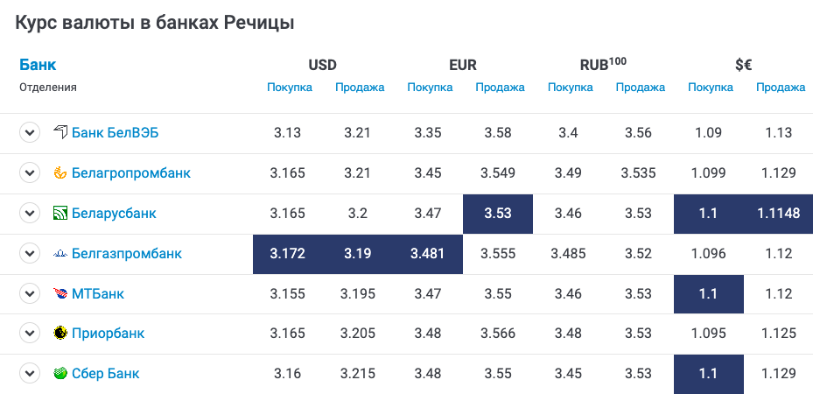Click the Сбер Банк green logo icon
813x394 pixels.
pos(60,373)
